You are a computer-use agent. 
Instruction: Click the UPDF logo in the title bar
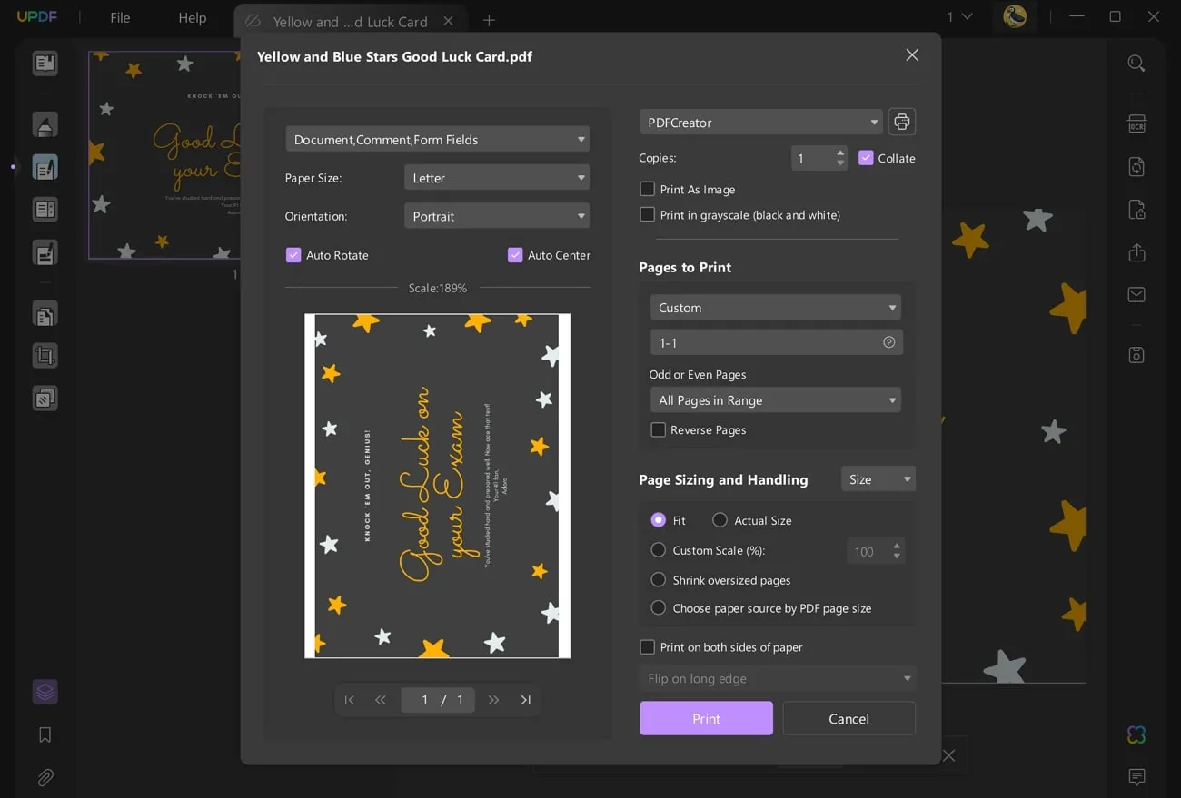click(x=37, y=16)
